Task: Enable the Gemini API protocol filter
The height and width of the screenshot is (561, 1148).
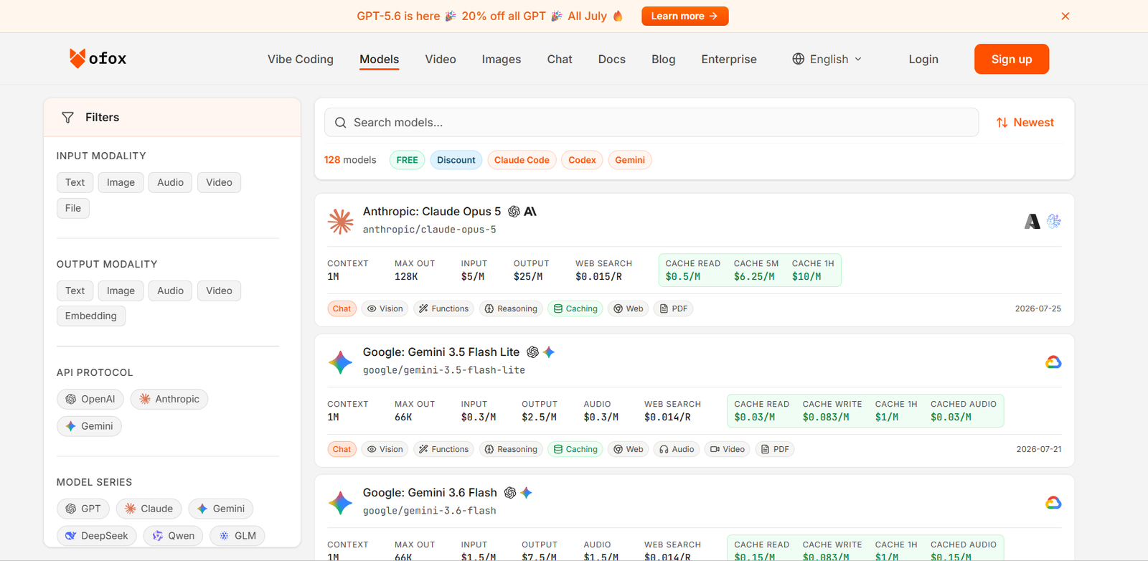Action: (x=89, y=426)
